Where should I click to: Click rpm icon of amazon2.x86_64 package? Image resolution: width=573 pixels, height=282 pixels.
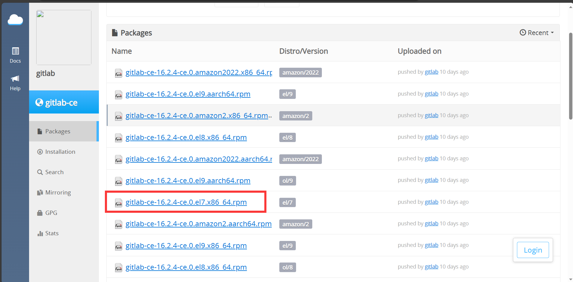[119, 116]
